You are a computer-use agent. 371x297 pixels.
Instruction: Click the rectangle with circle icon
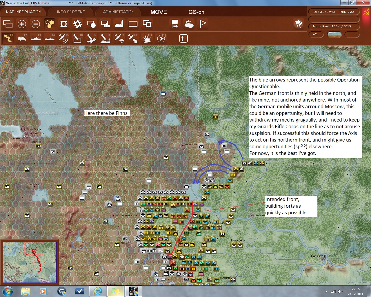point(91,24)
